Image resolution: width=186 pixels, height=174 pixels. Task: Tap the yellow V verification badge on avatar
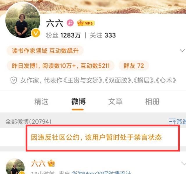pyautogui.click(x=35, y=33)
